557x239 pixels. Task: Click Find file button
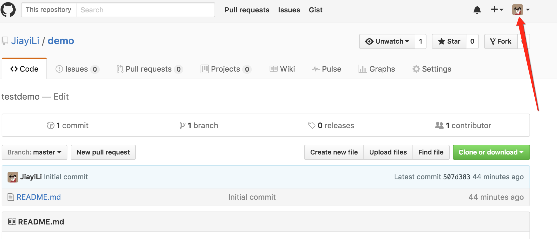click(x=431, y=152)
